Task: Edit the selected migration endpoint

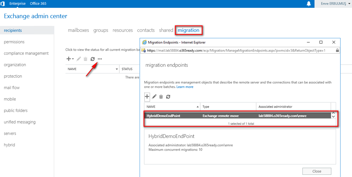Action: coord(154,96)
